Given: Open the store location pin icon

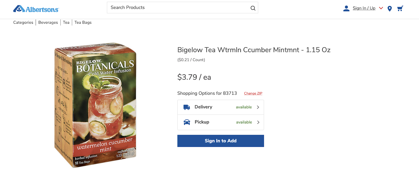Looking at the screenshot, I should click(390, 9).
